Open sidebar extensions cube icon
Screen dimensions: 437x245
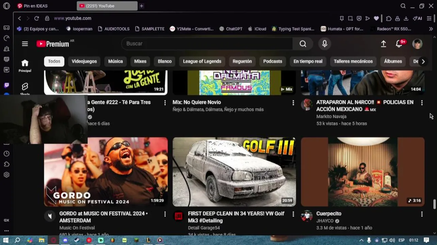tap(6, 164)
